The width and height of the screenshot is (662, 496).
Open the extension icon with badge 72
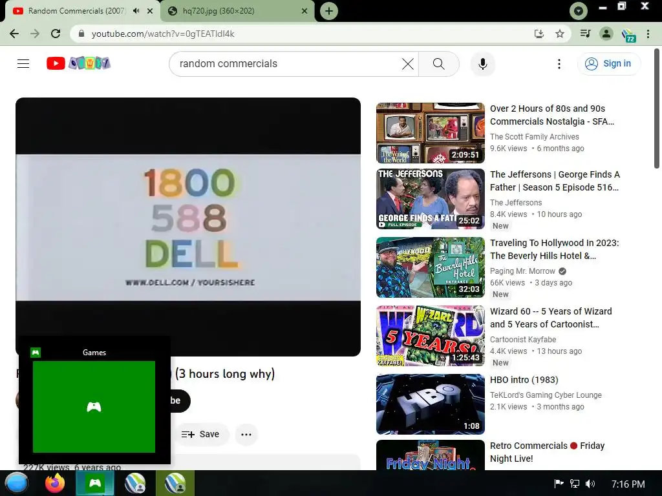(x=628, y=35)
